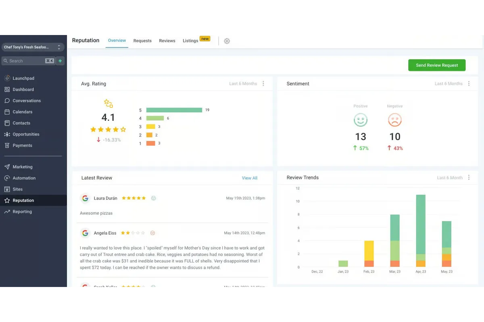This screenshot has height=322, width=484.
Task: Open the Listings tab
Action: coord(190,41)
